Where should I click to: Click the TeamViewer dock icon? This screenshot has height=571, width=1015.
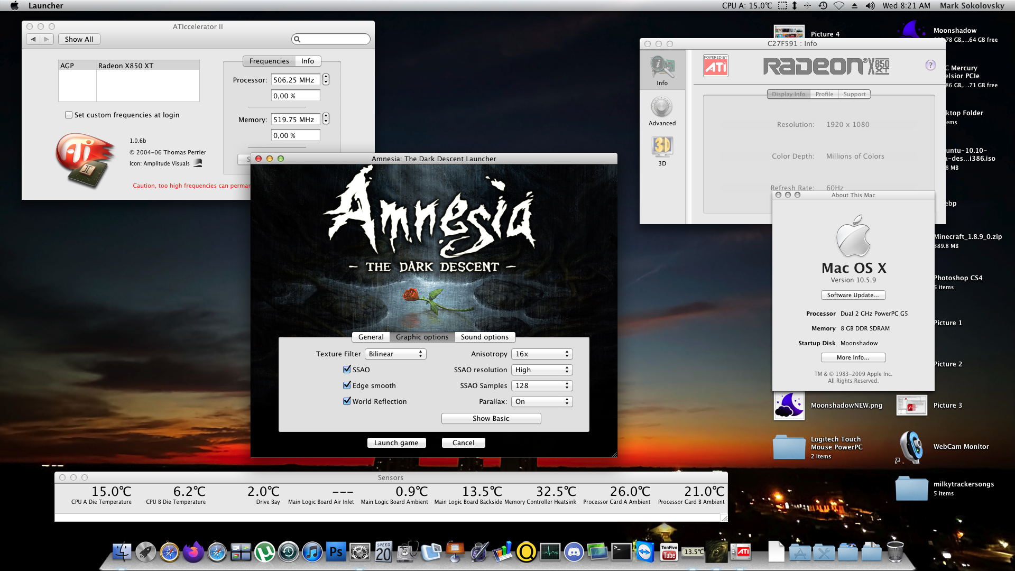pyautogui.click(x=645, y=552)
